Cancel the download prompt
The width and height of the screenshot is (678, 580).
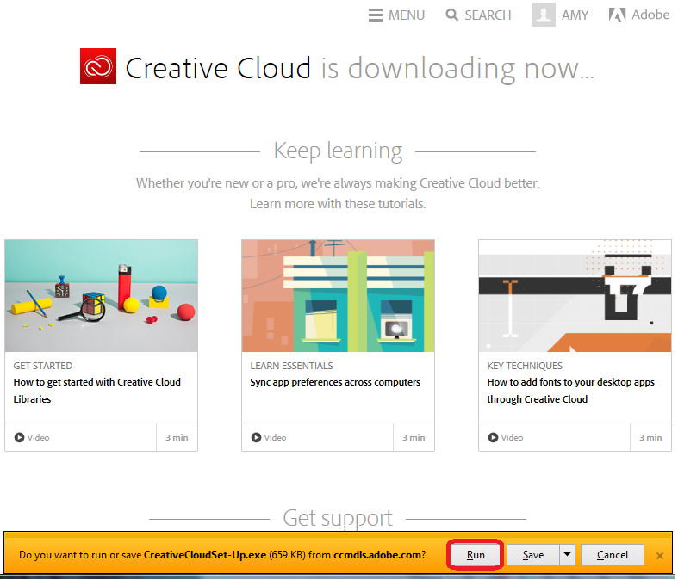click(613, 554)
